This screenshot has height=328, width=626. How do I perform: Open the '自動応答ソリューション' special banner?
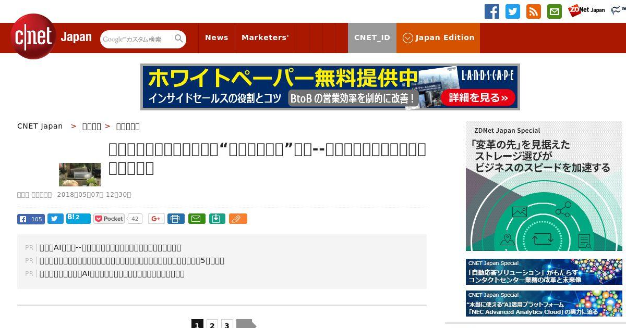point(544,272)
